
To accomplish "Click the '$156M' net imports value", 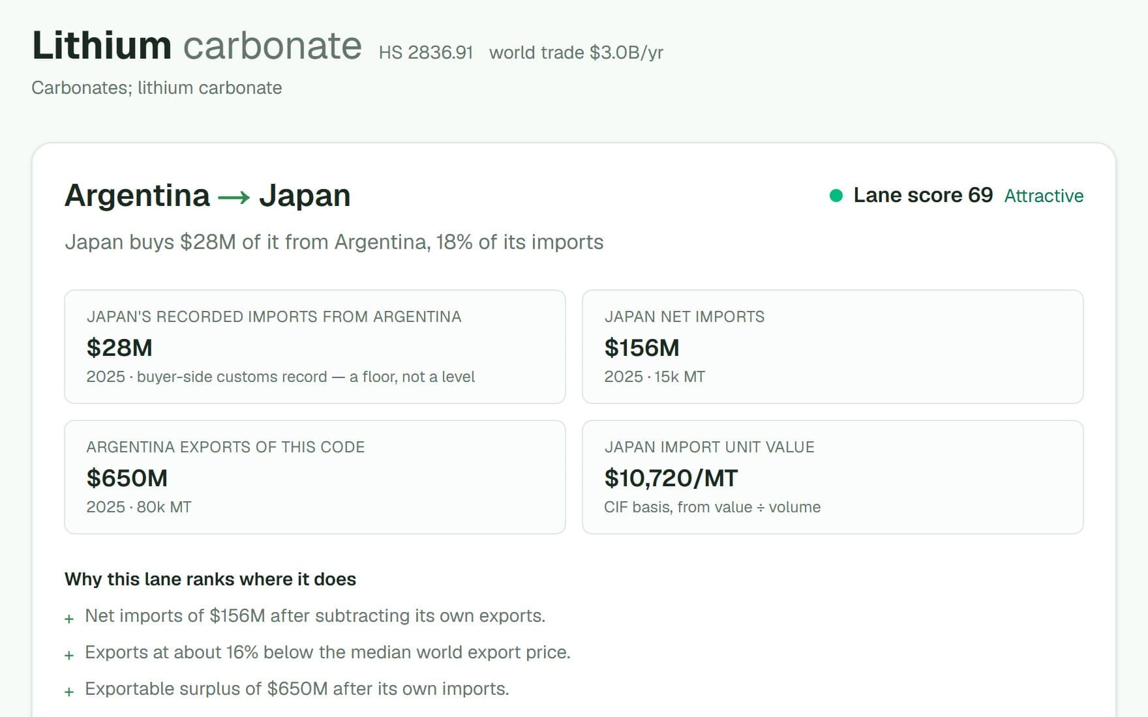I will pos(642,347).
